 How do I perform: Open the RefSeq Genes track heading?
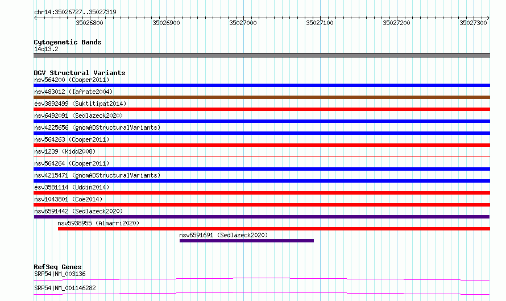57,267
